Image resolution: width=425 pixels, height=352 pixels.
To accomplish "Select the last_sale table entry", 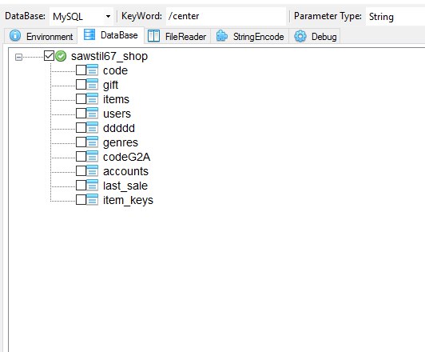I will tap(125, 186).
